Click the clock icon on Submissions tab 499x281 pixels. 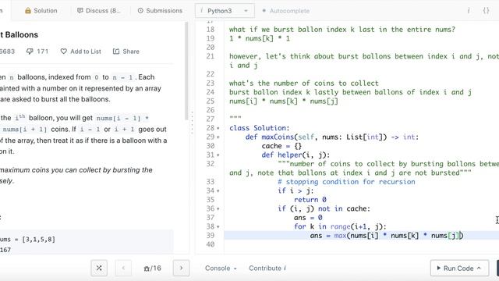tap(140, 10)
